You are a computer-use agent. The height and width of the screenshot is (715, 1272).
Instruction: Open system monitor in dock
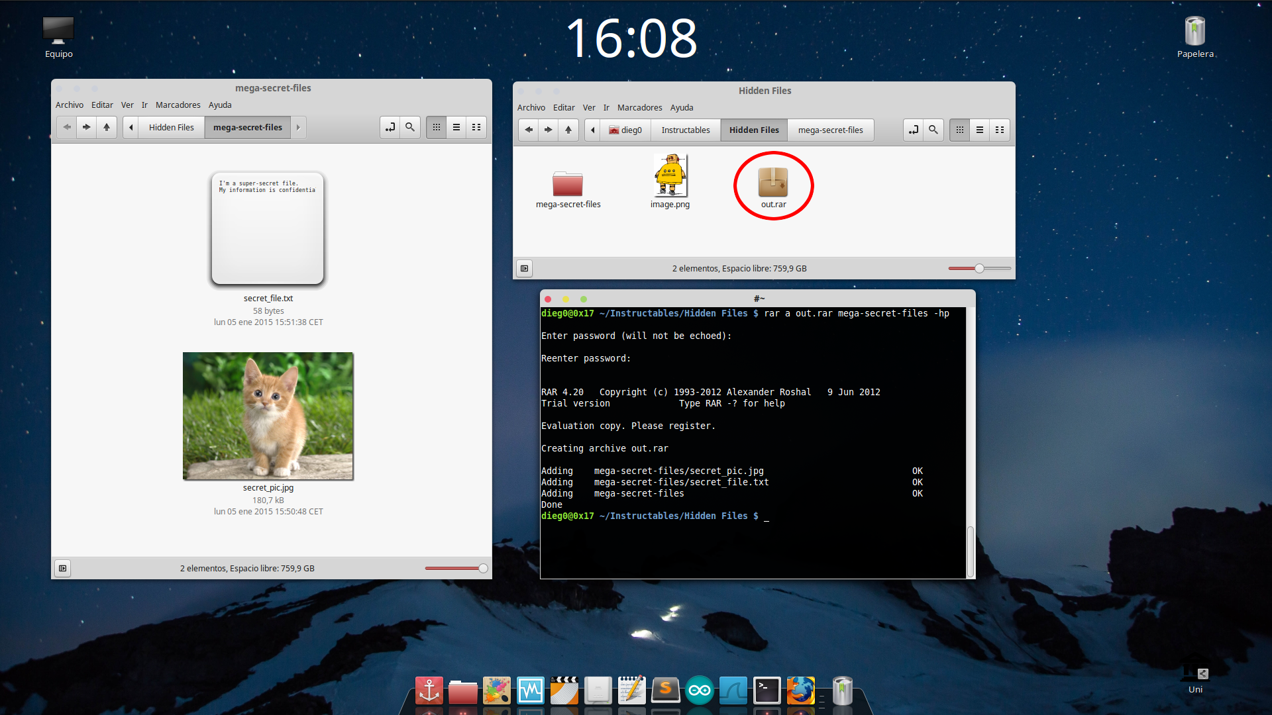click(531, 691)
